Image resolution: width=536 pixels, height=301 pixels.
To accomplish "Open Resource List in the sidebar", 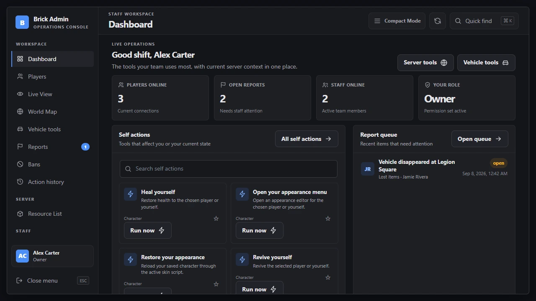I will click(x=52, y=214).
